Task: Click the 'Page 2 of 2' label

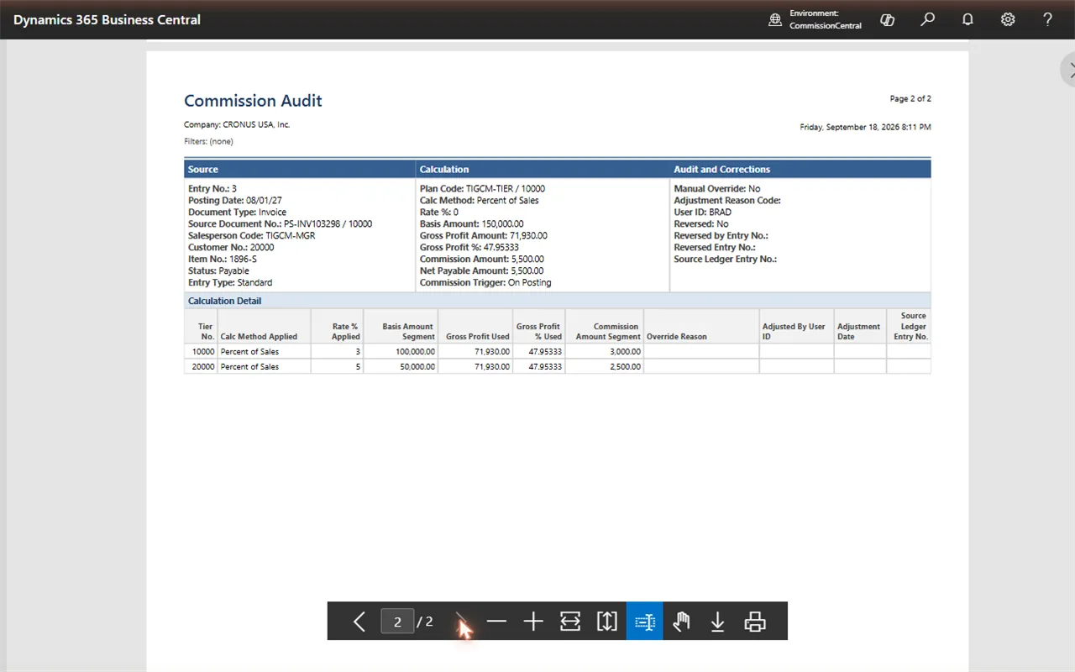Action: 910,98
